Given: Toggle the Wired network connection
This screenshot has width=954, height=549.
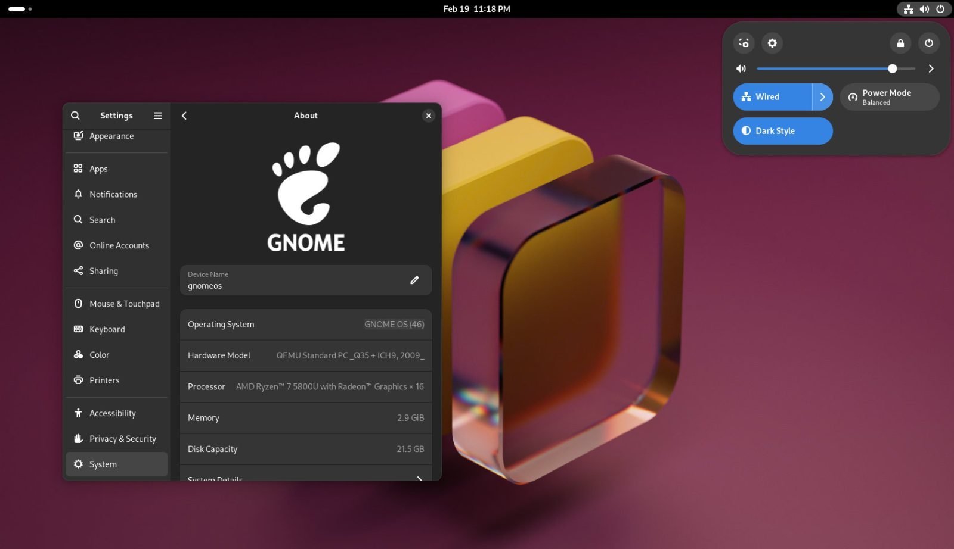Looking at the screenshot, I should [769, 96].
